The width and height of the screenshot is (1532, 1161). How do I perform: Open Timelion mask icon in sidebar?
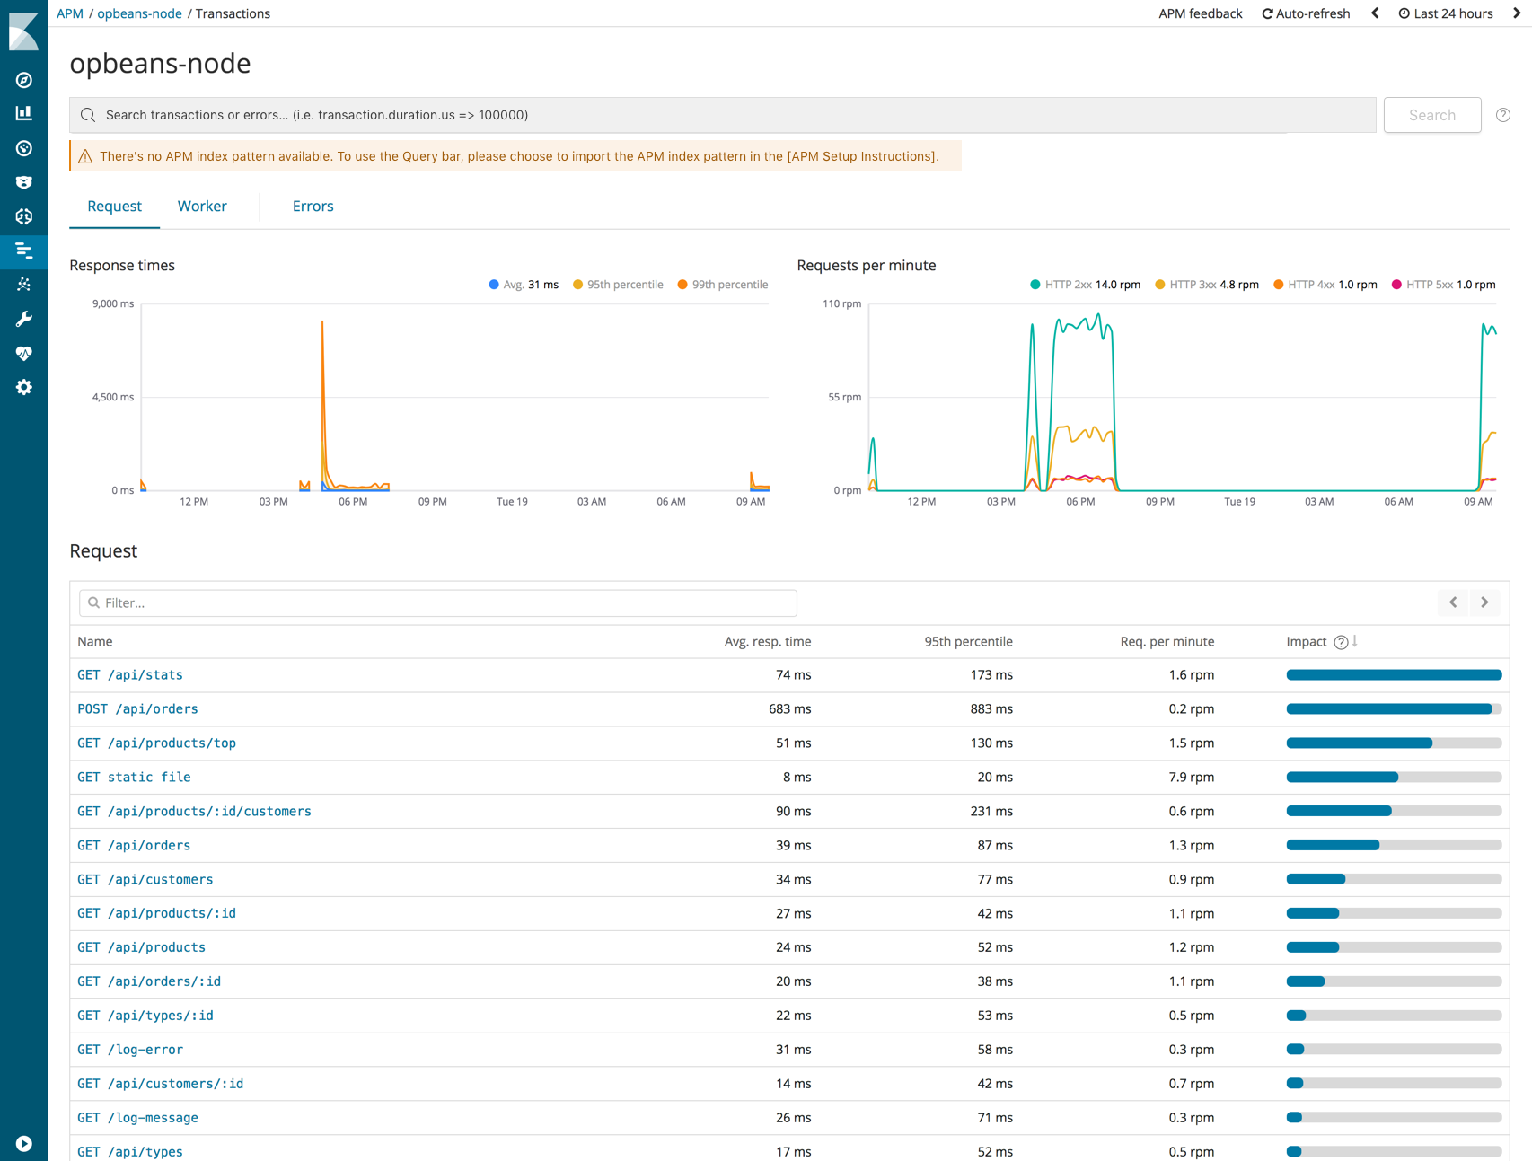pyautogui.click(x=24, y=182)
